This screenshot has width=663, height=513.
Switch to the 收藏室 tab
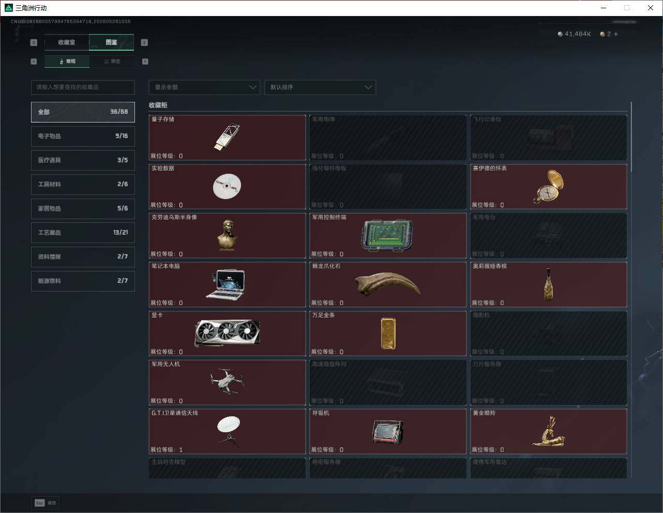click(67, 42)
